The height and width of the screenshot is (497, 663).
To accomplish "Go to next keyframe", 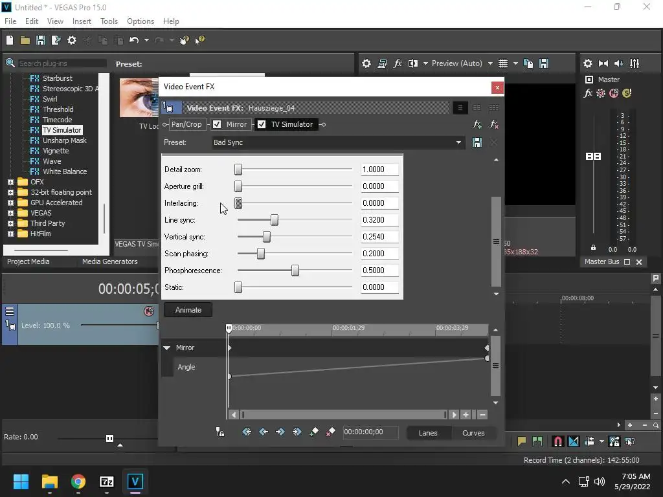I will (280, 432).
